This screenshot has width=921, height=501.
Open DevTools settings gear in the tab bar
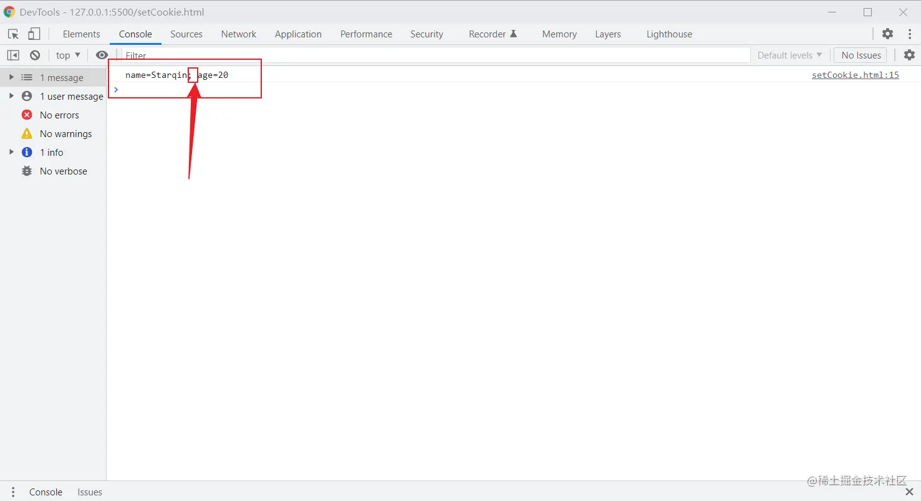pyautogui.click(x=887, y=34)
